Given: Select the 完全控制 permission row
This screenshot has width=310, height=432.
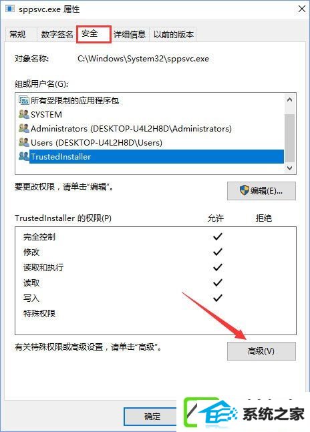Looking at the screenshot, I should click(x=156, y=236).
